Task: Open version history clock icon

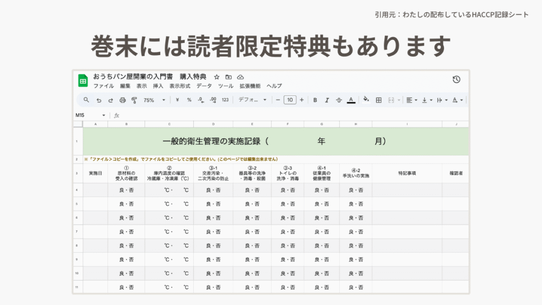Action: coord(456,79)
